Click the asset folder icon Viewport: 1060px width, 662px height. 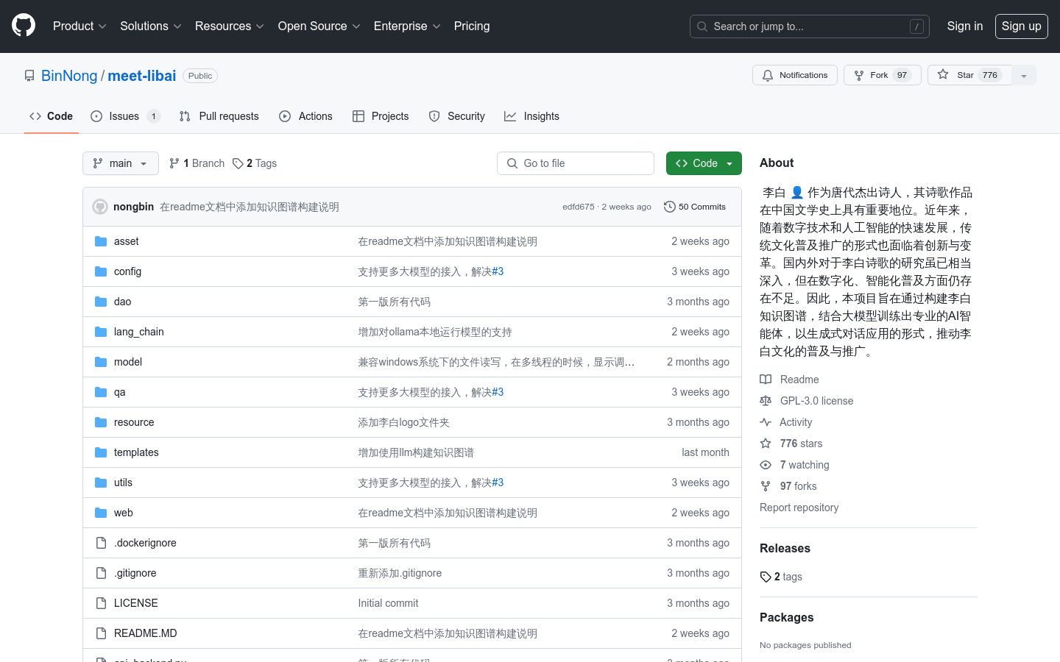(101, 241)
